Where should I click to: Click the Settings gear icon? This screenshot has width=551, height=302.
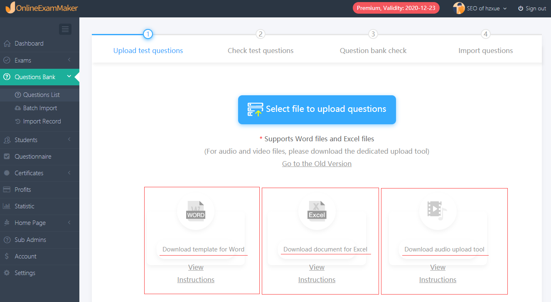pos(7,273)
